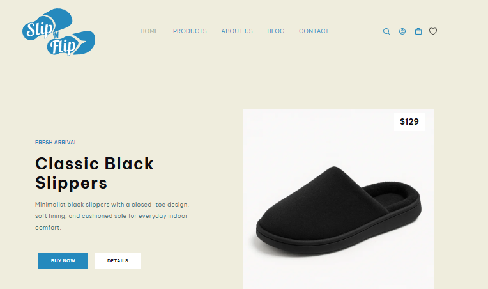View the shopping bag cart icon
The width and height of the screenshot is (488, 289).
coord(418,31)
